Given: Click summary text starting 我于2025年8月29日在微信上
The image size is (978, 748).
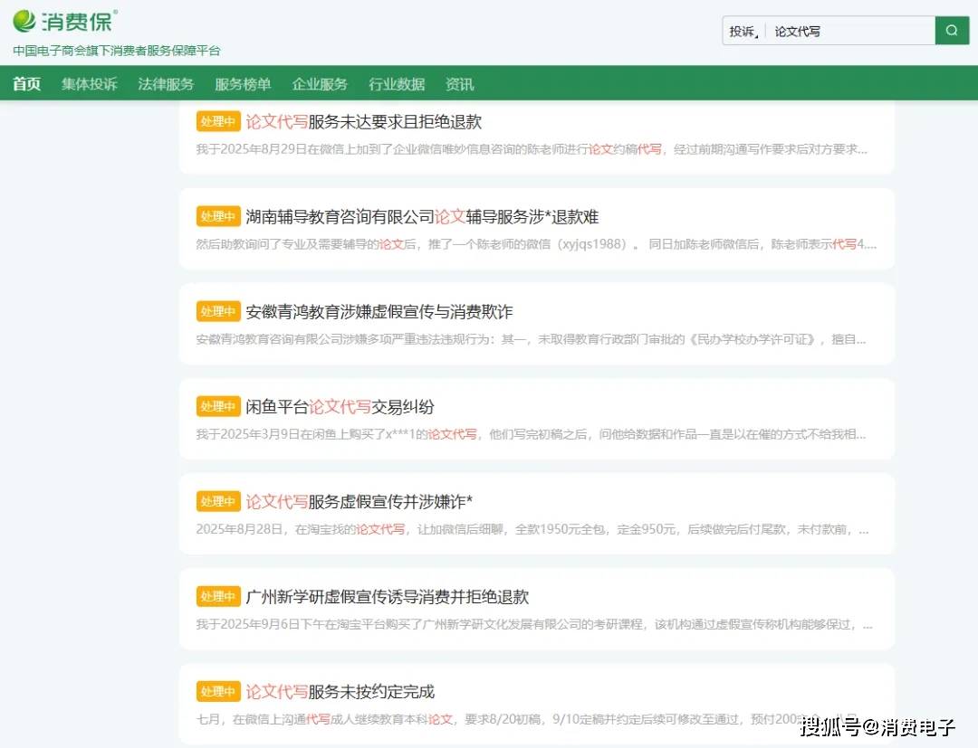Looking at the screenshot, I should pyautogui.click(x=532, y=149).
